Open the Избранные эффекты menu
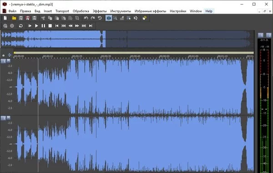 point(150,11)
